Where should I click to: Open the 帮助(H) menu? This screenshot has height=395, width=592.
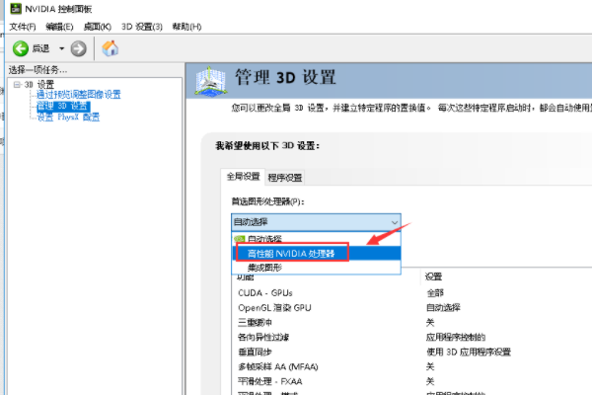pyautogui.click(x=185, y=26)
